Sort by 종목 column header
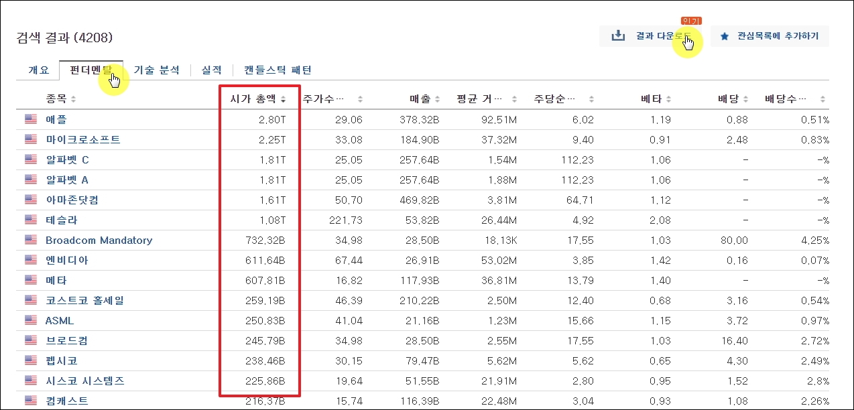Screen dimensions: 854x410 pyautogui.click(x=60, y=99)
